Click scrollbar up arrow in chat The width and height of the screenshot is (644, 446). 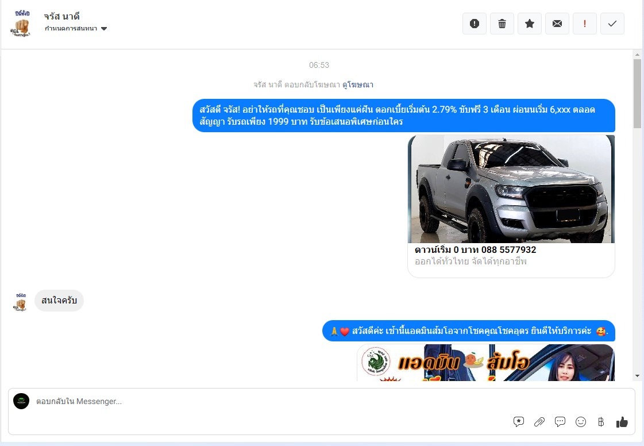[x=638, y=54]
